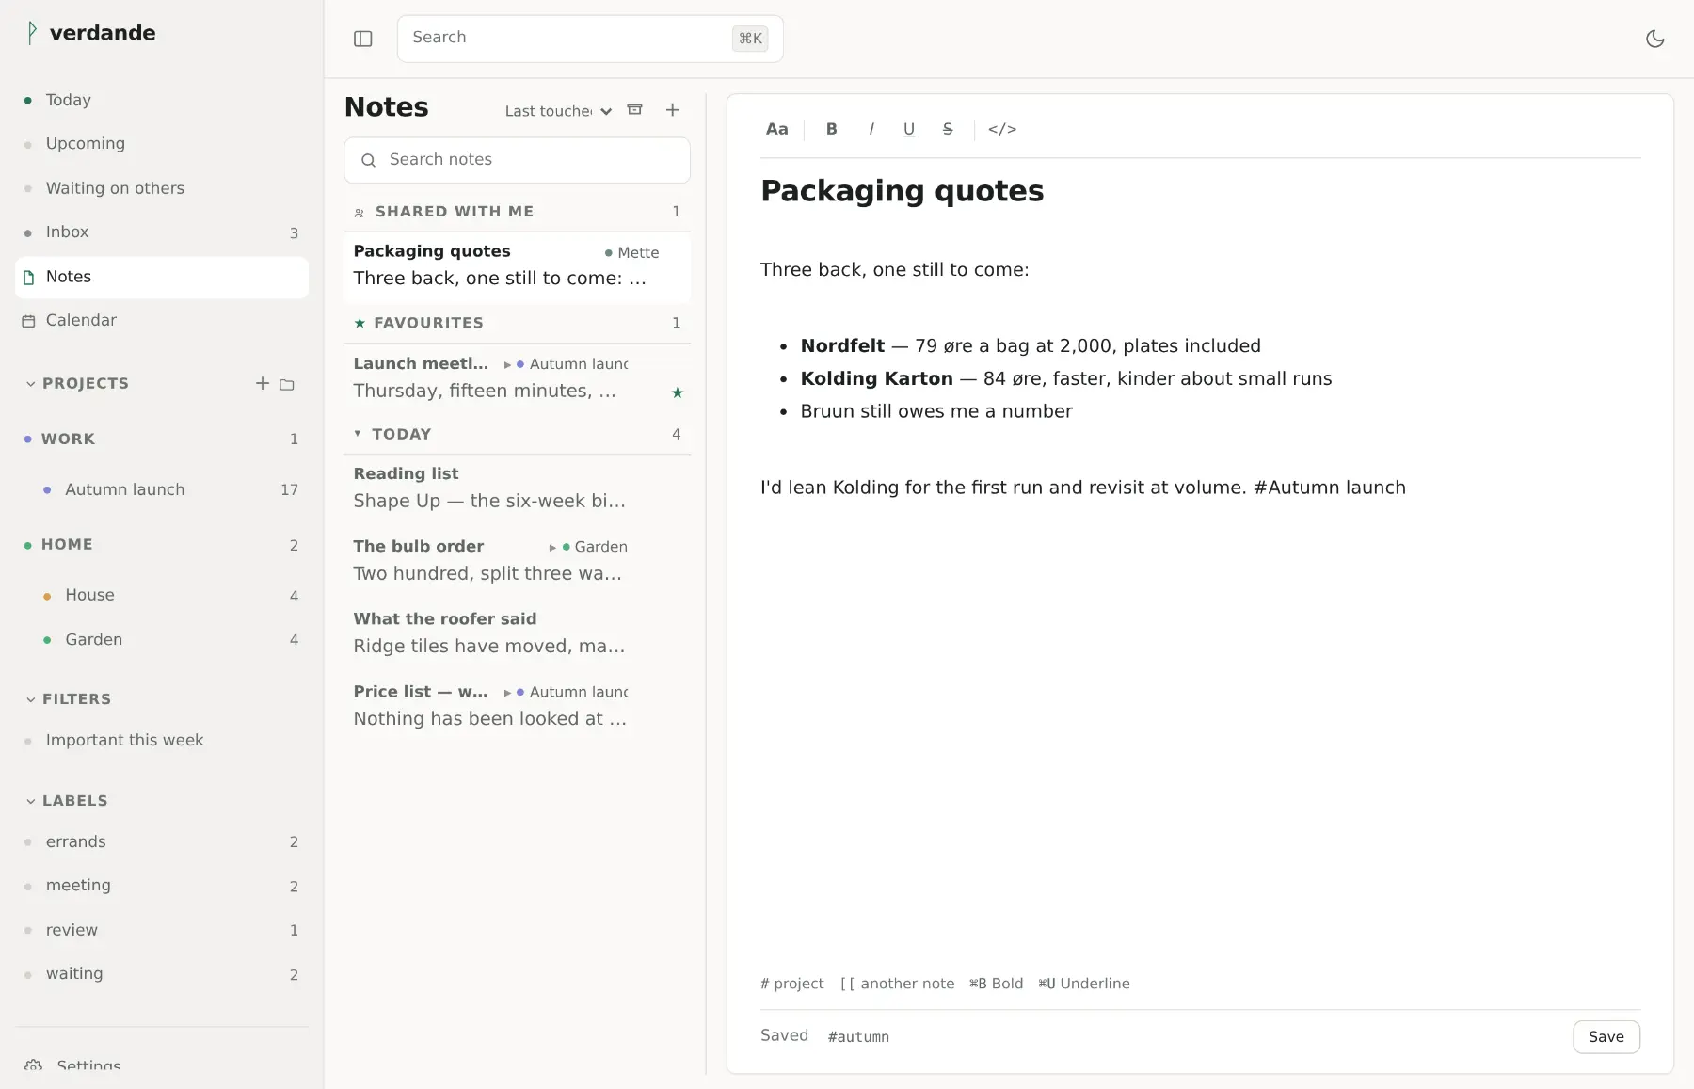Go to Calendar in the sidebar
The width and height of the screenshot is (1694, 1089).
(x=162, y=321)
